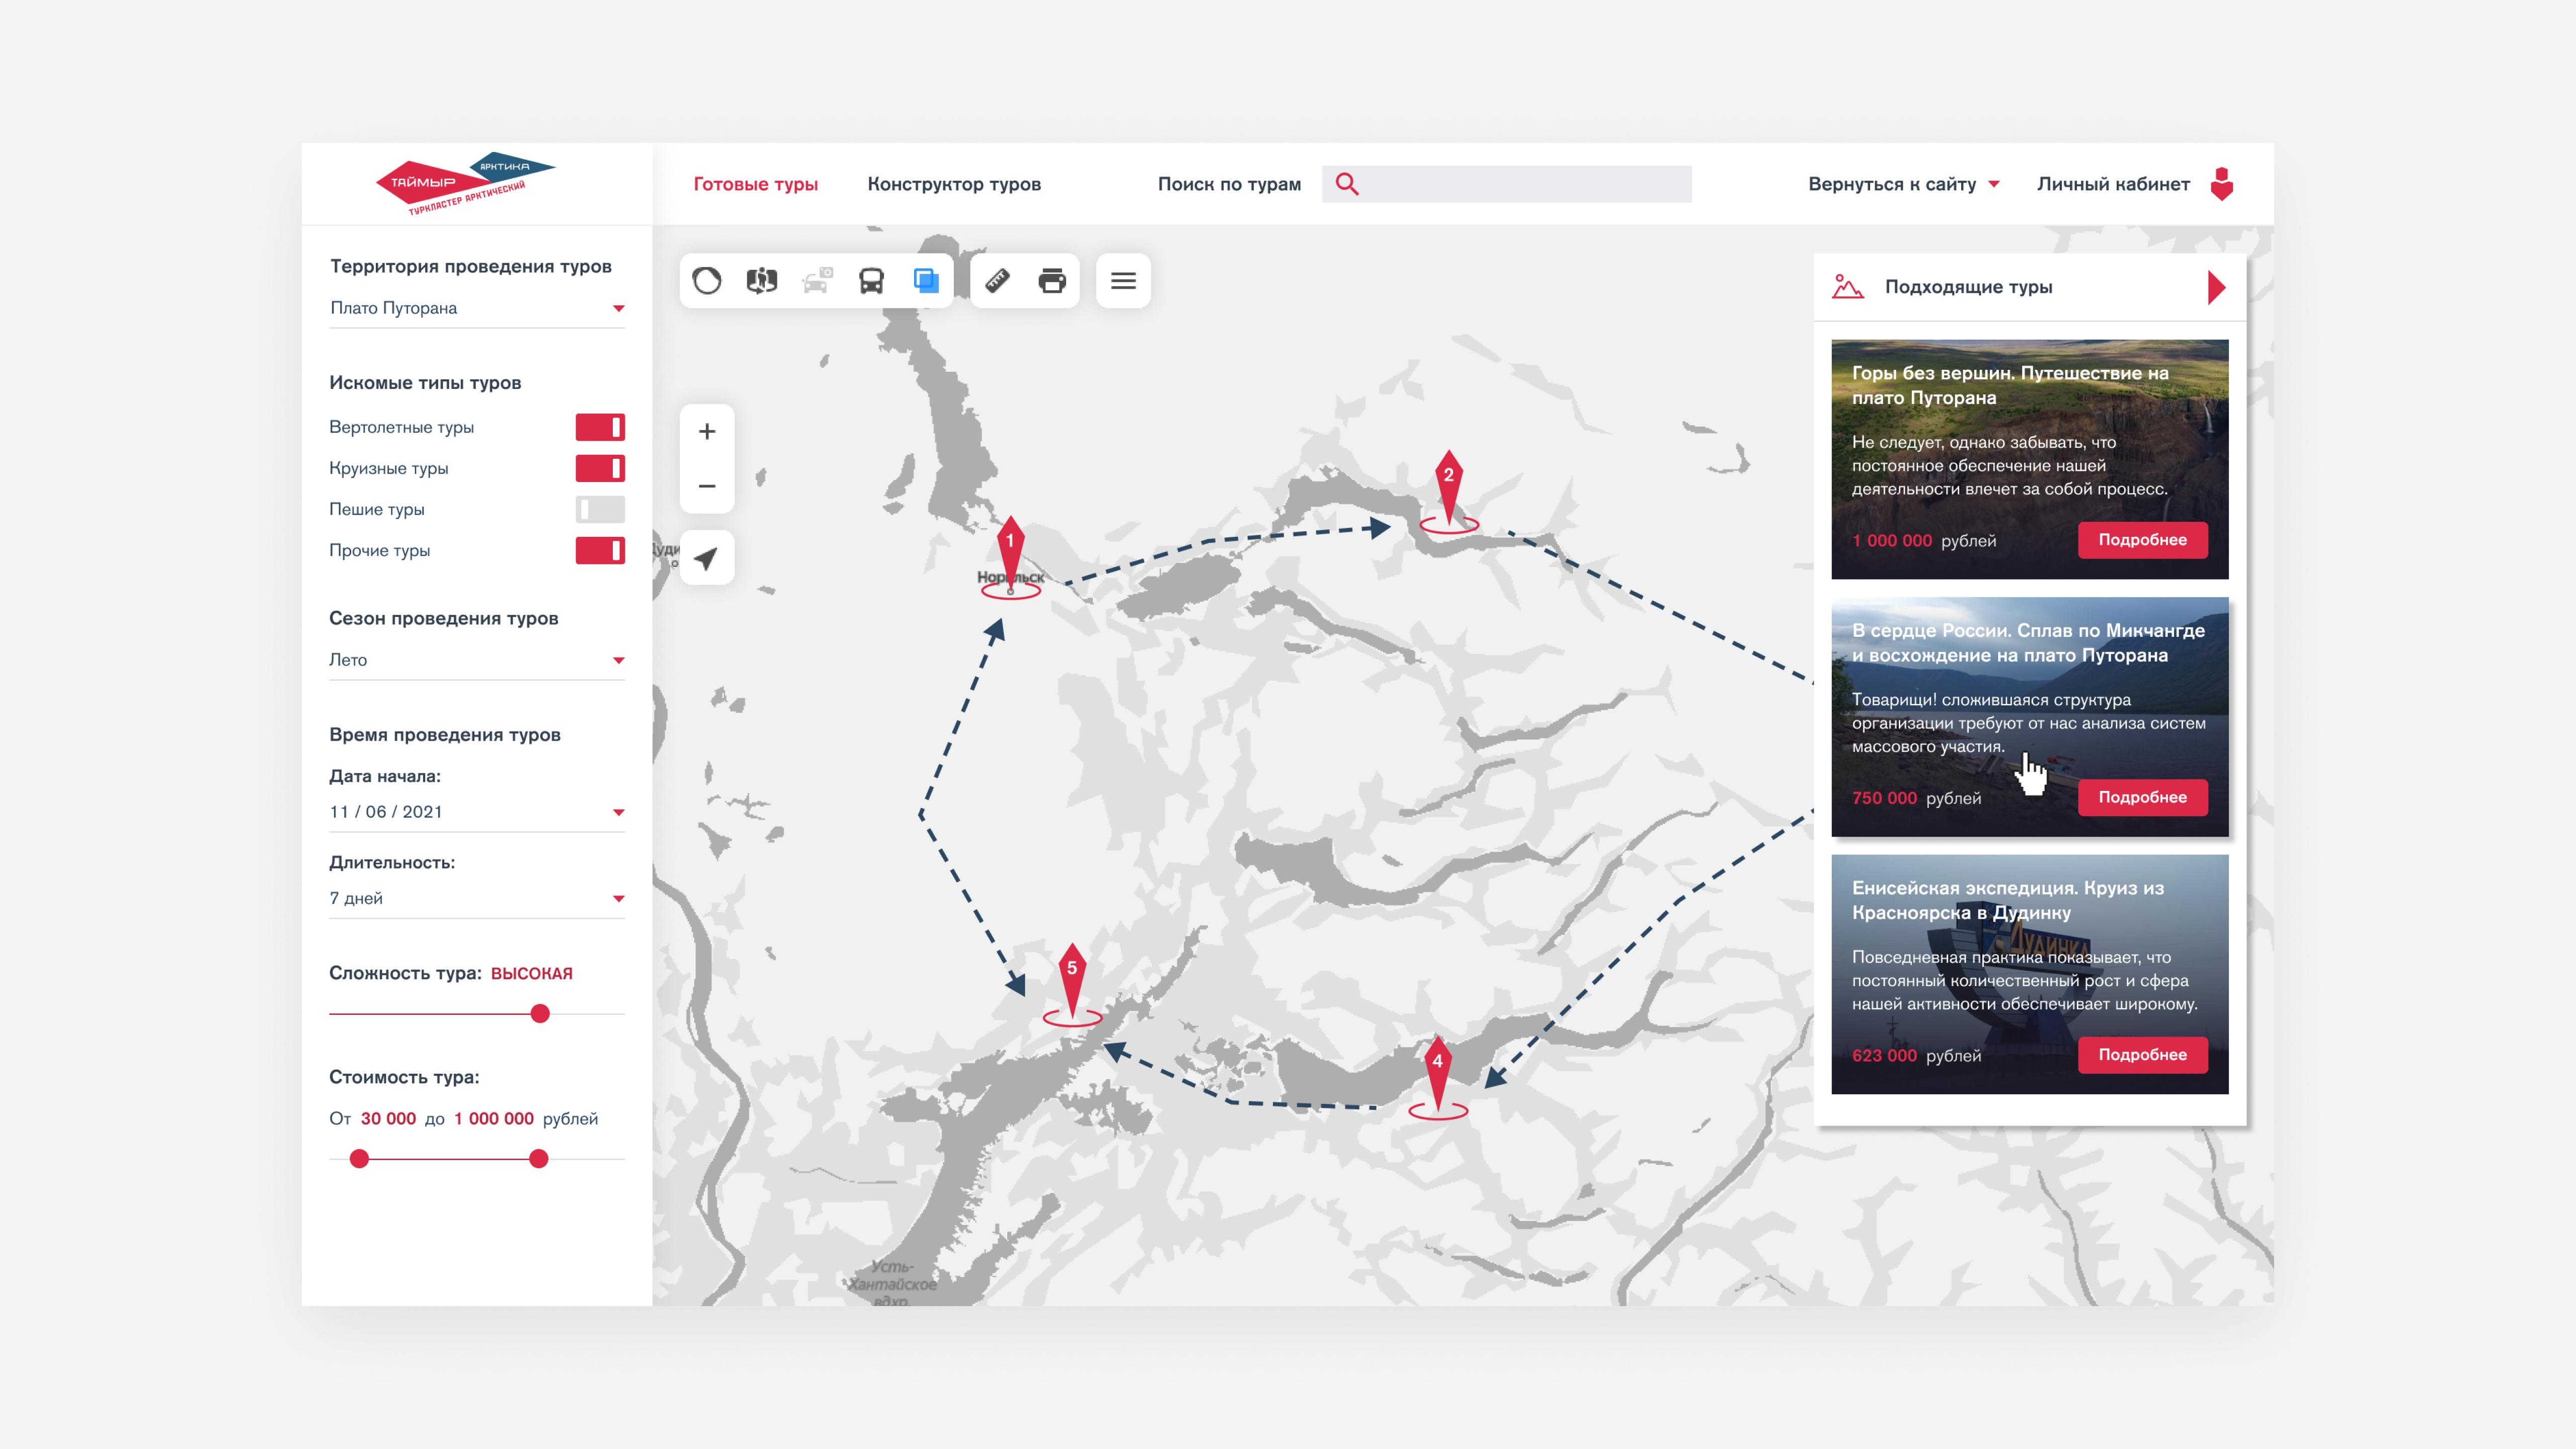Image resolution: width=2576 pixels, height=1449 pixels.
Task: Click the bus transport icon in map toolbar
Action: 871,281
